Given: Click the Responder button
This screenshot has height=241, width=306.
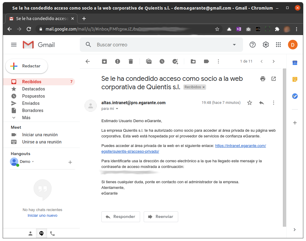Looking at the screenshot, I should 121,217.
